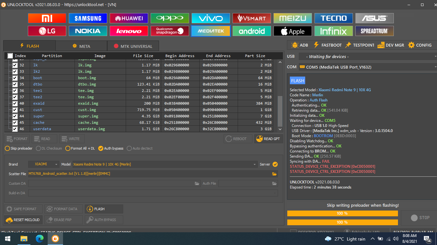
Task: Open the Android platform tile
Action: point(251,31)
